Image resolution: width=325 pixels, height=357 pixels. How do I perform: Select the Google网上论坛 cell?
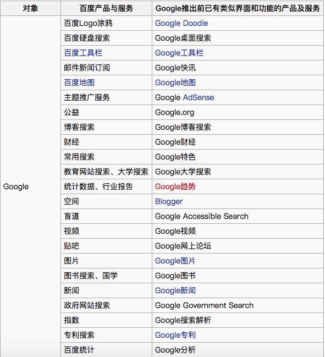[238, 246]
